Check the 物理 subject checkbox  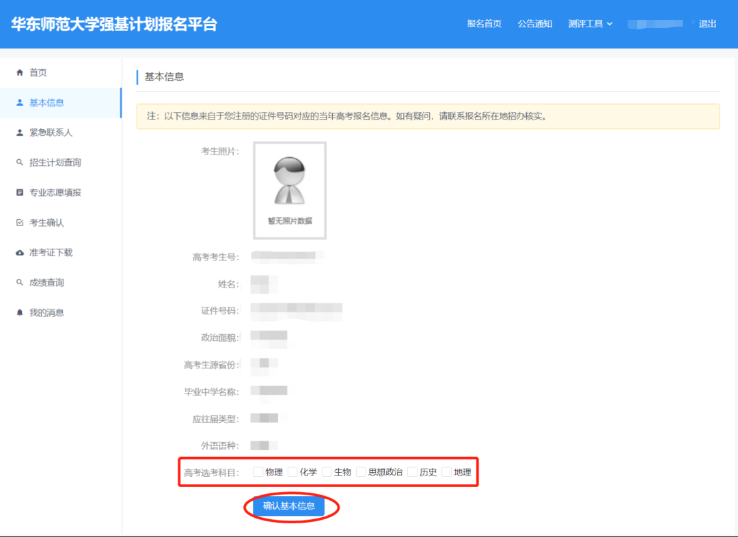pos(258,471)
